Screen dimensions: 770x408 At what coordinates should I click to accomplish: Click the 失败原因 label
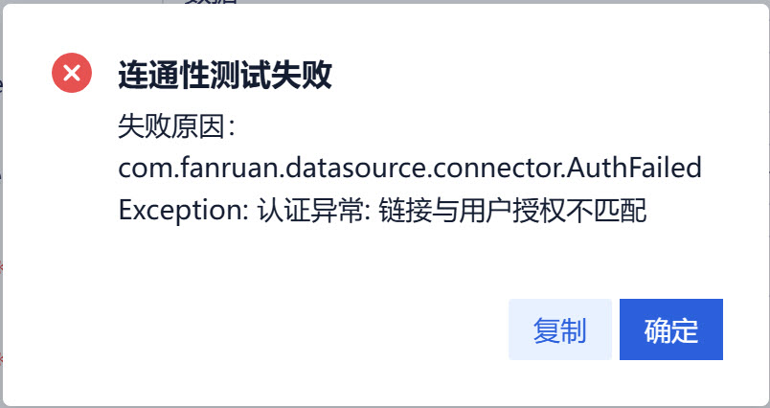tap(170, 125)
